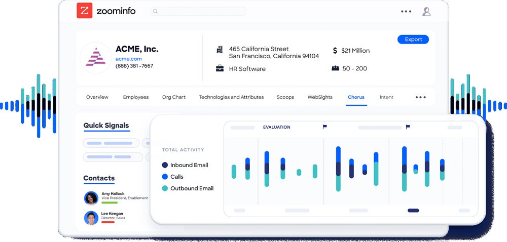Click the briefcase industry icon
This screenshot has height=242, width=507.
(220, 68)
